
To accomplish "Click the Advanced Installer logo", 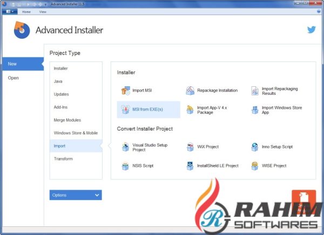I will [x=22, y=30].
